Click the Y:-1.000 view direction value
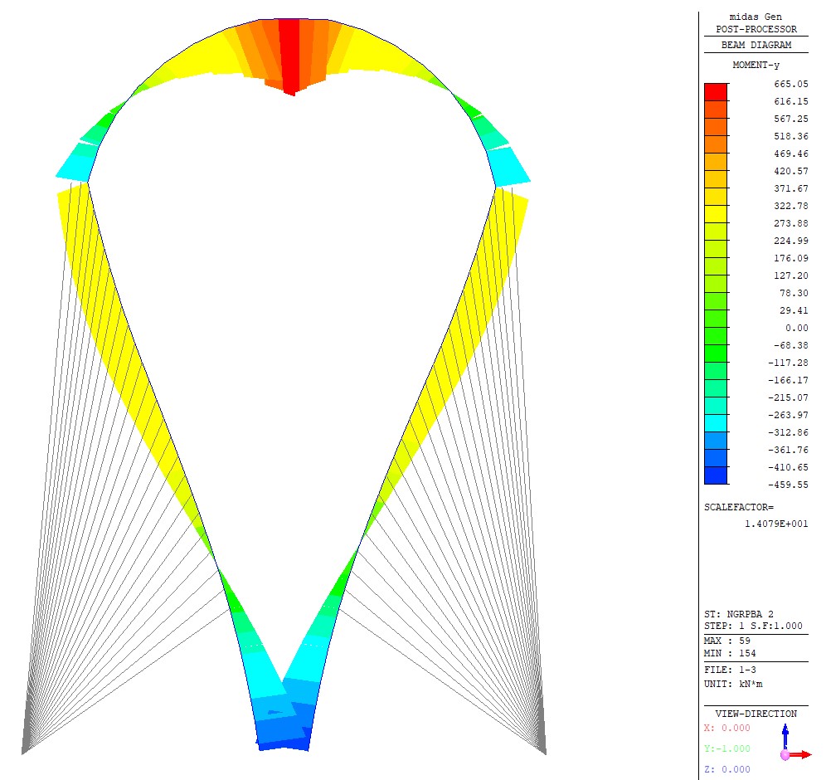Viewport: 826px width, 780px height. [x=726, y=748]
